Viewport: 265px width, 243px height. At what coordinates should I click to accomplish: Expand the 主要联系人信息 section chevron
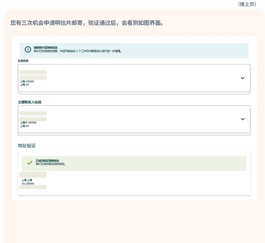242,119
